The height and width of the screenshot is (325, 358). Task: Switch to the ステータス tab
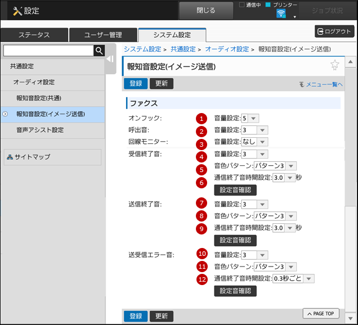tap(34, 35)
